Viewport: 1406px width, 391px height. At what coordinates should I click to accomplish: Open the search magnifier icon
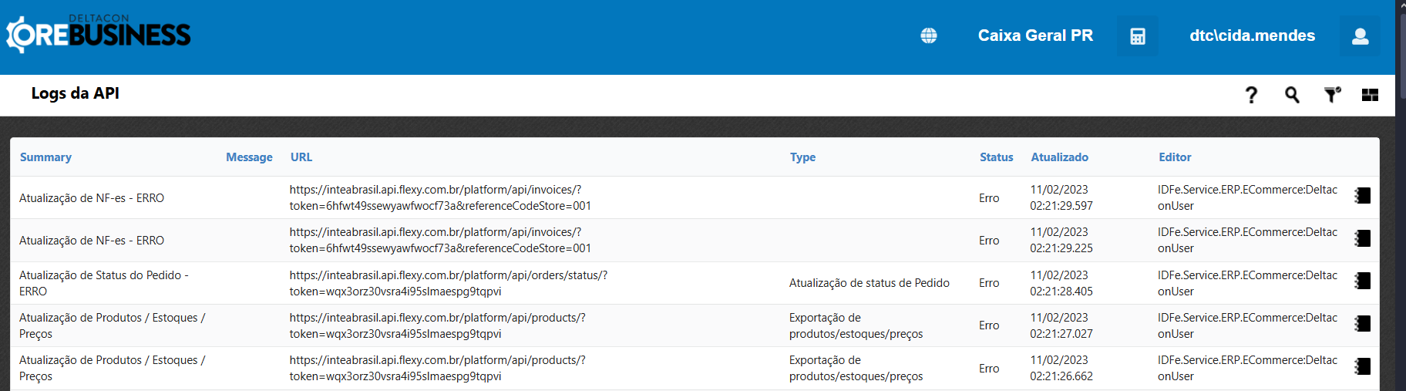point(1292,95)
